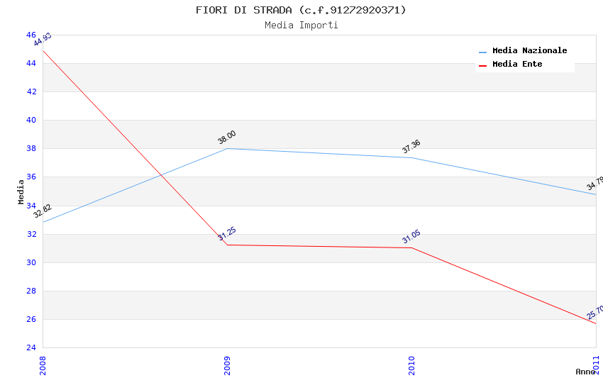The image size is (603, 390).
Task: Click the Media Nazionale legend label
Action: click(x=529, y=51)
